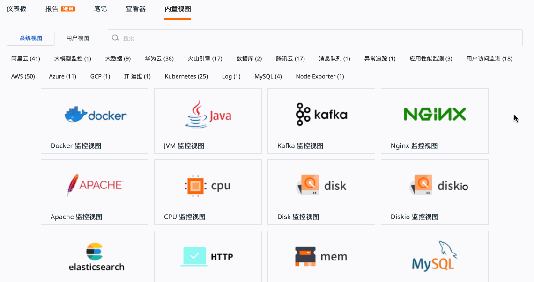Open the Nginx monitoring view card

pos(435,121)
